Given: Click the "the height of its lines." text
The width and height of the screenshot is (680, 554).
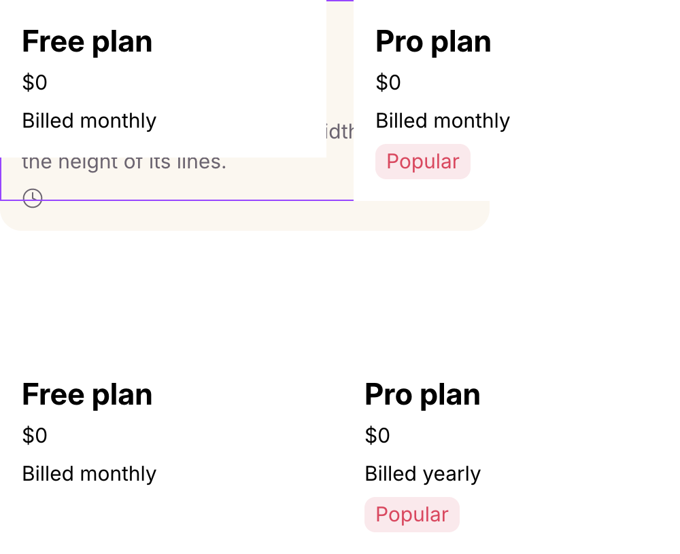Looking at the screenshot, I should point(124,164).
